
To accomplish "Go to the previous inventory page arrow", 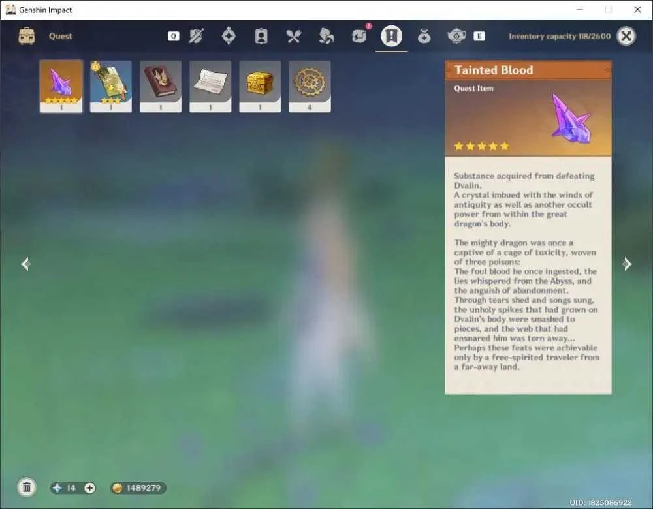I will point(26,264).
